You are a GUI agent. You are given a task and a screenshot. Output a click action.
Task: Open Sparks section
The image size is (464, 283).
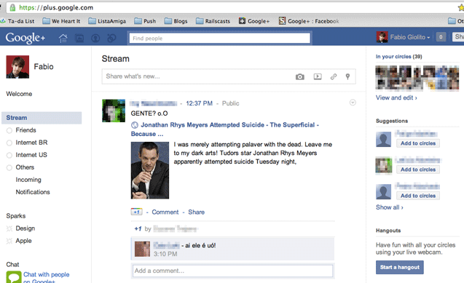[x=16, y=216]
